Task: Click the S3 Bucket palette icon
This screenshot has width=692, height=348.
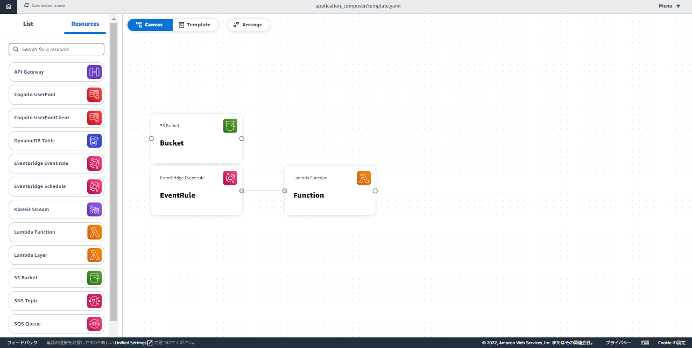Action: click(94, 278)
